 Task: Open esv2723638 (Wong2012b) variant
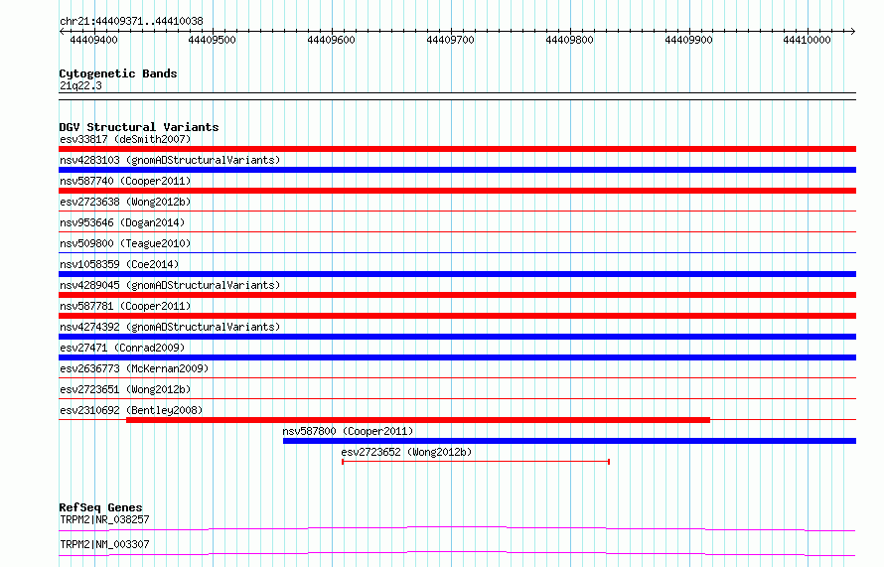(125, 202)
